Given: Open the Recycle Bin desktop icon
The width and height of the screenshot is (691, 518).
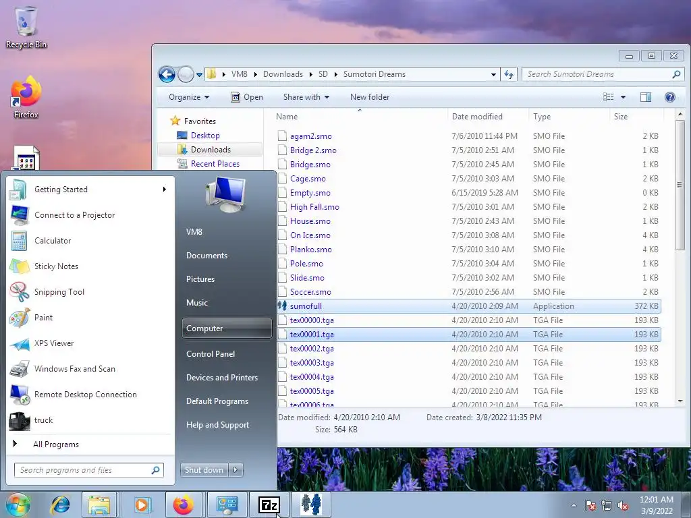Looking at the screenshot, I should tap(26, 27).
